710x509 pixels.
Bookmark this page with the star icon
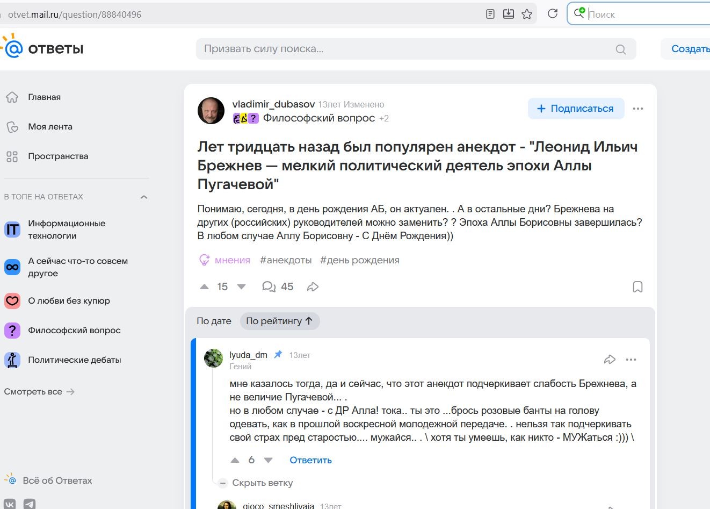527,14
